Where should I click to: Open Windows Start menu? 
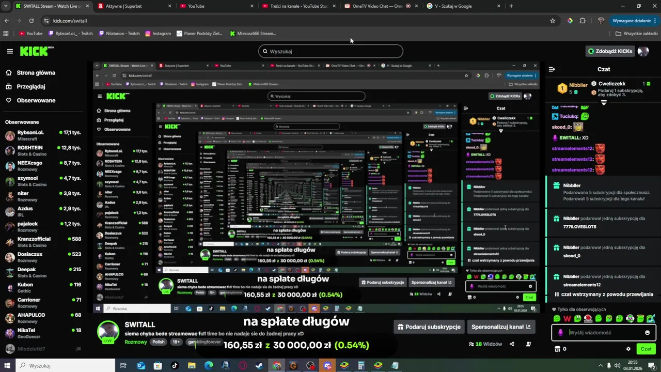pos(7,366)
